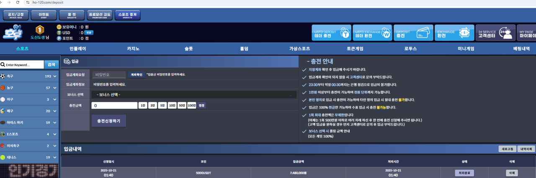Screen dimensions: 536x178
Task: Select the 10만 amount button
Action: [x=172, y=105]
